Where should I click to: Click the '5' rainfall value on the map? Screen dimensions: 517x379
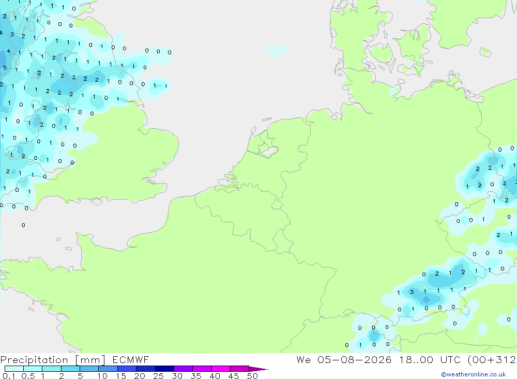(5, 68)
